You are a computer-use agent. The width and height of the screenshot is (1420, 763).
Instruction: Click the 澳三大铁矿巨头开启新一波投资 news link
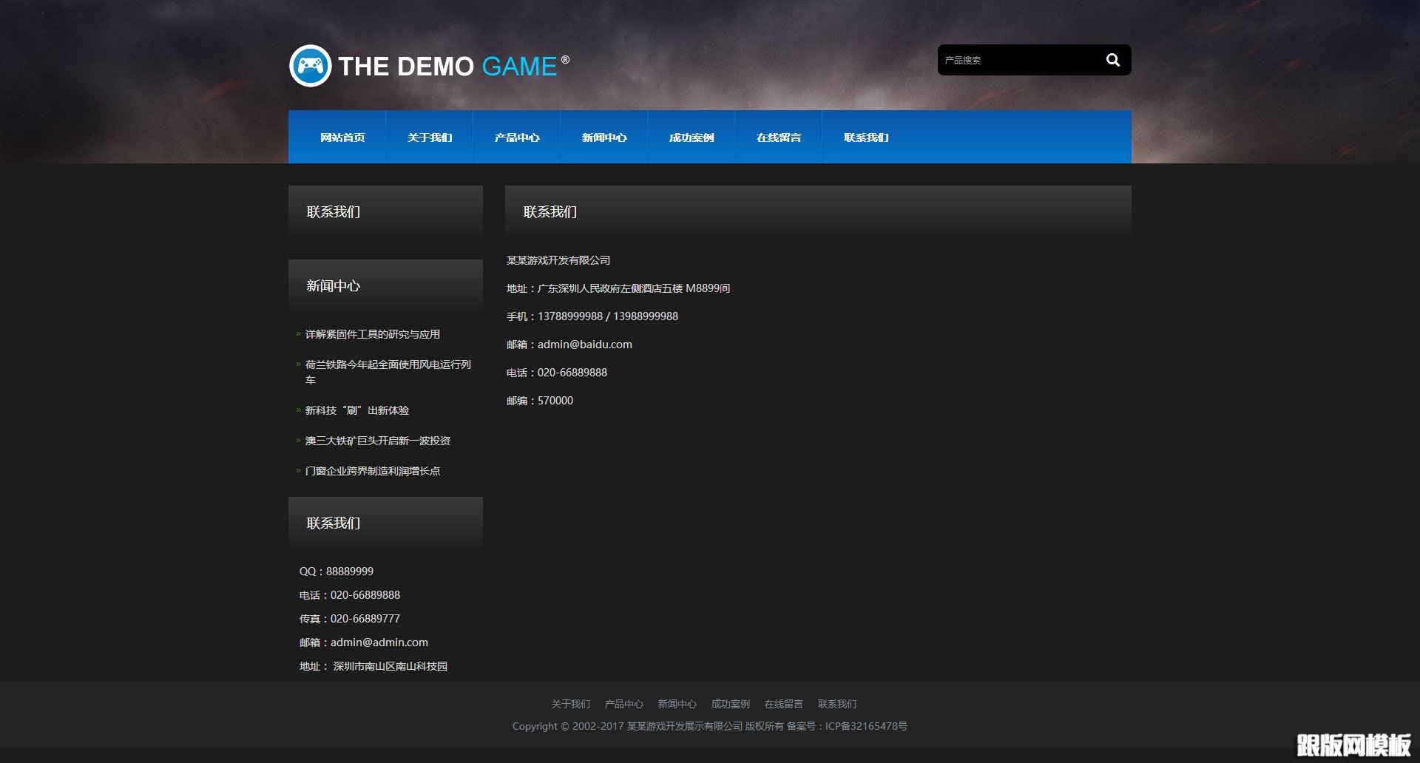[x=377, y=441]
